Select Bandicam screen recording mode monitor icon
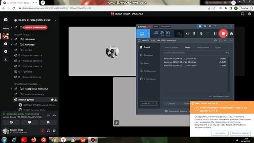The image size is (254, 143). [x=142, y=33]
